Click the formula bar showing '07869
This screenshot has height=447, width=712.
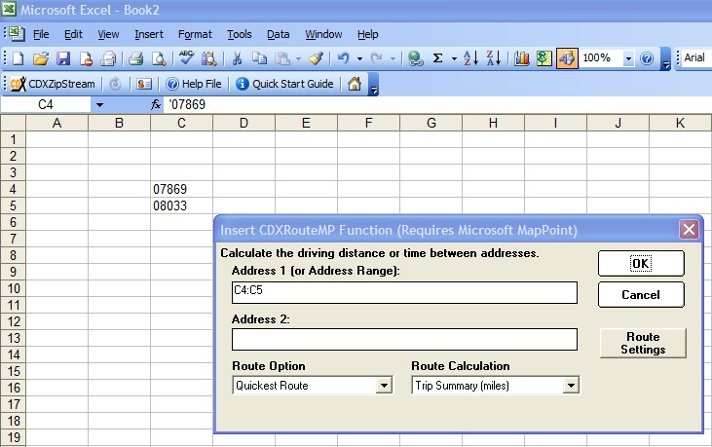(x=437, y=105)
